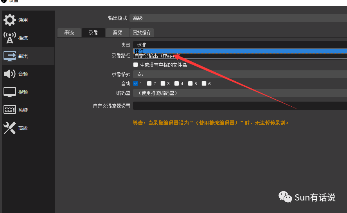The height and width of the screenshot is (213, 347).
Task: Enable audio track 3 checkbox
Action: (163, 83)
